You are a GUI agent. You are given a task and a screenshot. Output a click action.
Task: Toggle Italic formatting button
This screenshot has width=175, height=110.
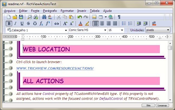pyautogui.click(x=15, y=23)
